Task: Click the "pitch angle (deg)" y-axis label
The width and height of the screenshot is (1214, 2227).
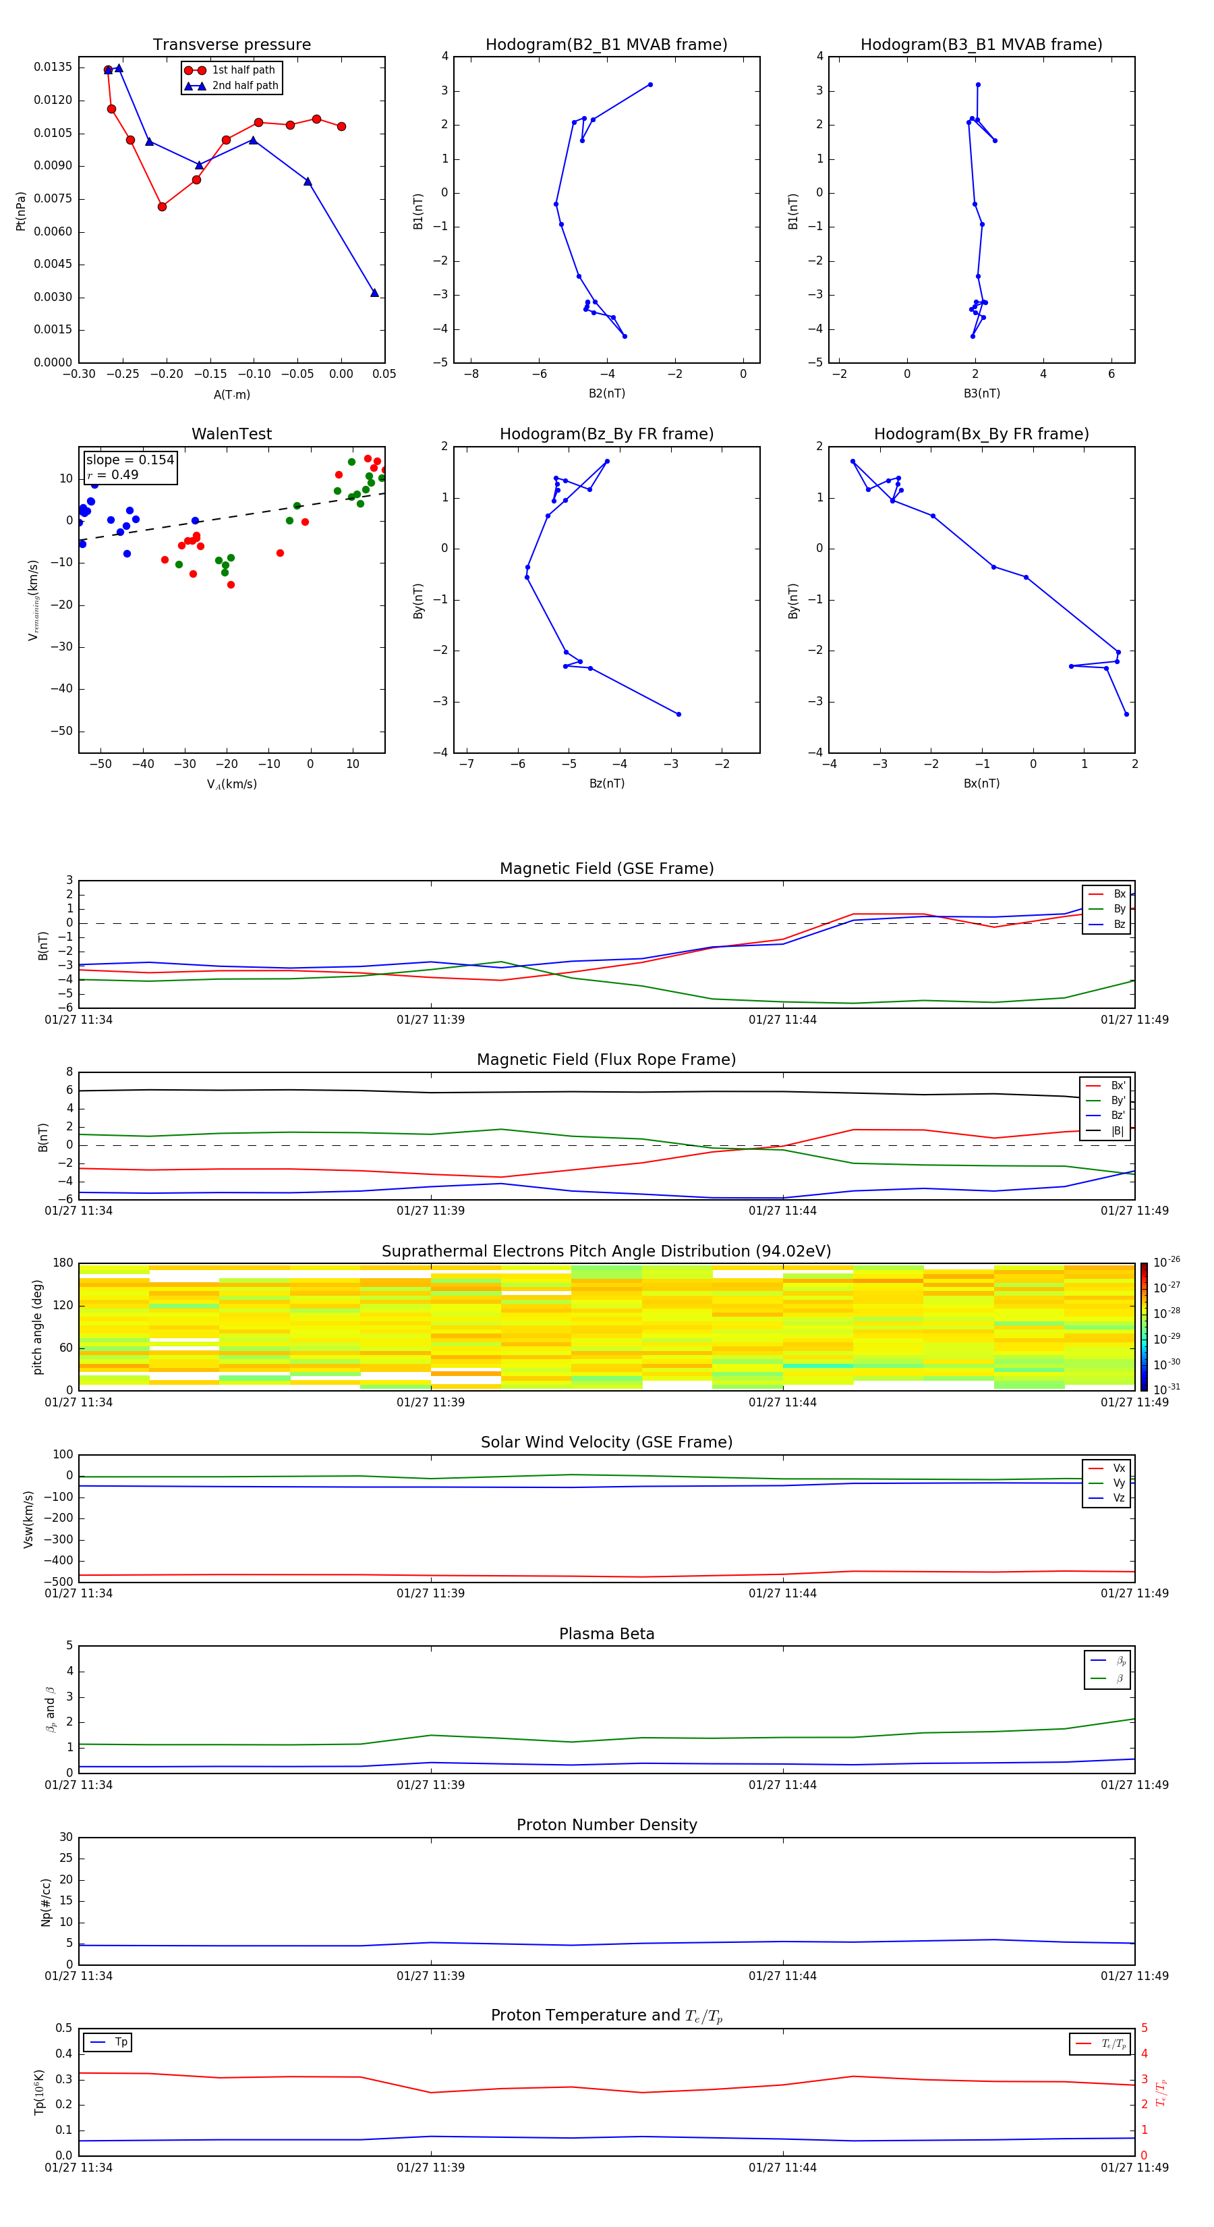Action: [x=37, y=1327]
